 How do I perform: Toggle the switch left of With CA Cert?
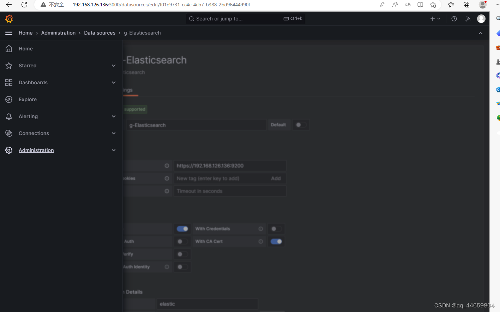pyautogui.click(x=182, y=241)
